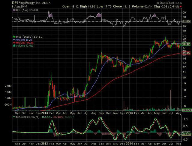Click the 2013 year label under price chart
192x146 pixels.
[x=45, y=113]
